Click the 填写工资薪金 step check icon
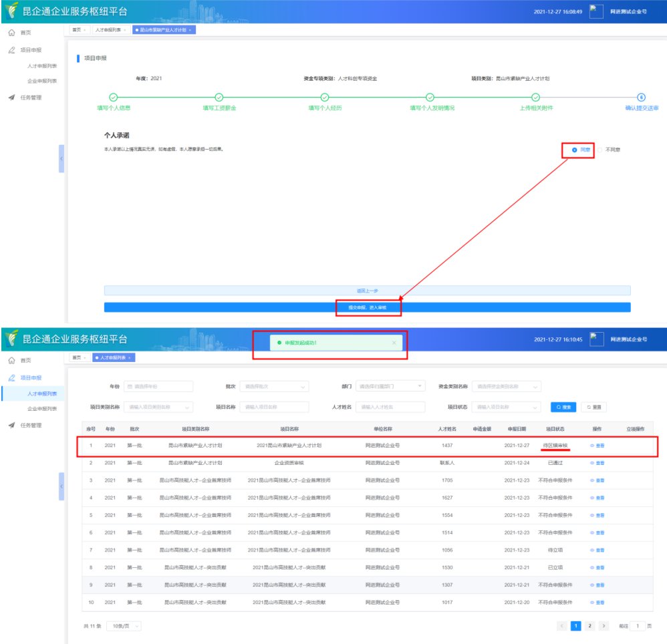667x644 pixels. (219, 98)
